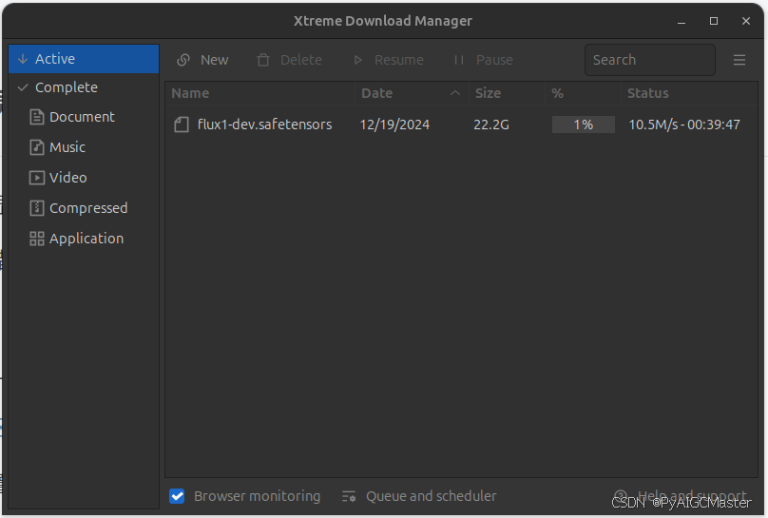
Task: Click the Video play icon in sidebar
Action: 37,178
